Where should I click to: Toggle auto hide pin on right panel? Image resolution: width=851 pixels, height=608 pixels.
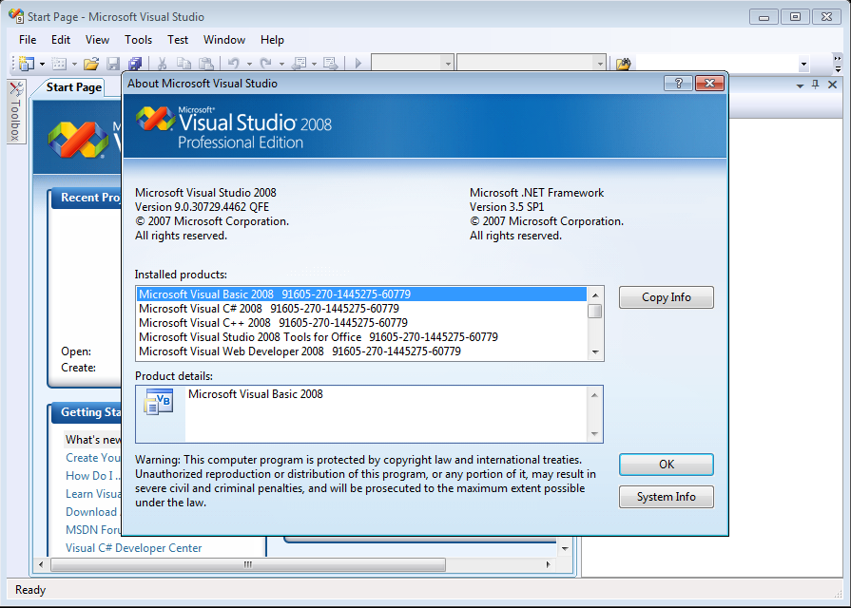click(815, 85)
